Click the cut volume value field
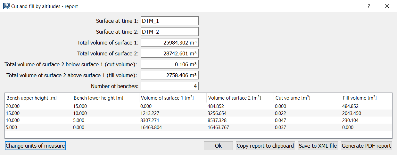 170,64
